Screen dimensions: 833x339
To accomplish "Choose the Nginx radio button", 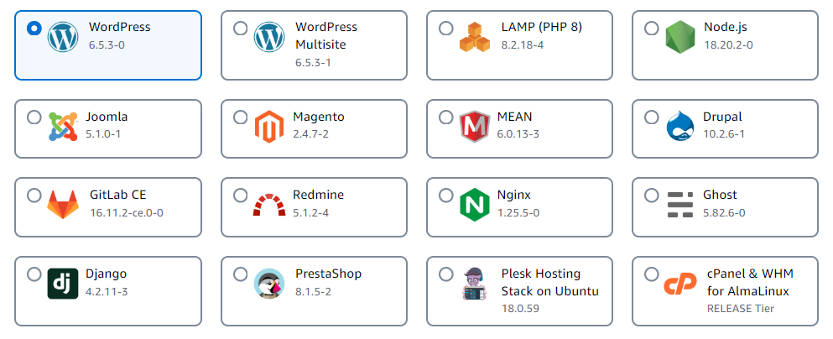I will [445, 196].
